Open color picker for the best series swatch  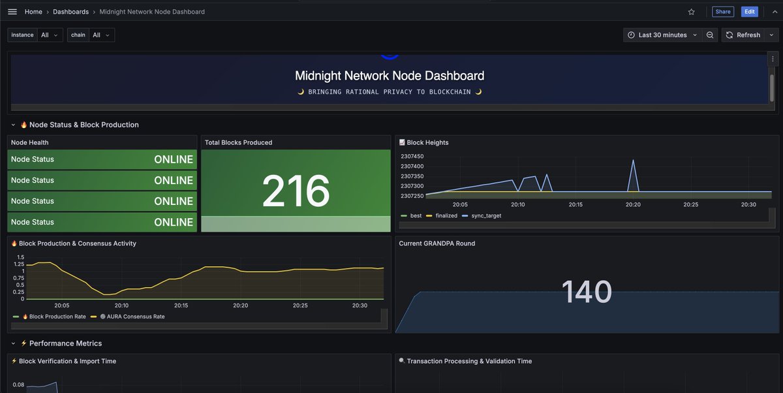click(x=405, y=215)
